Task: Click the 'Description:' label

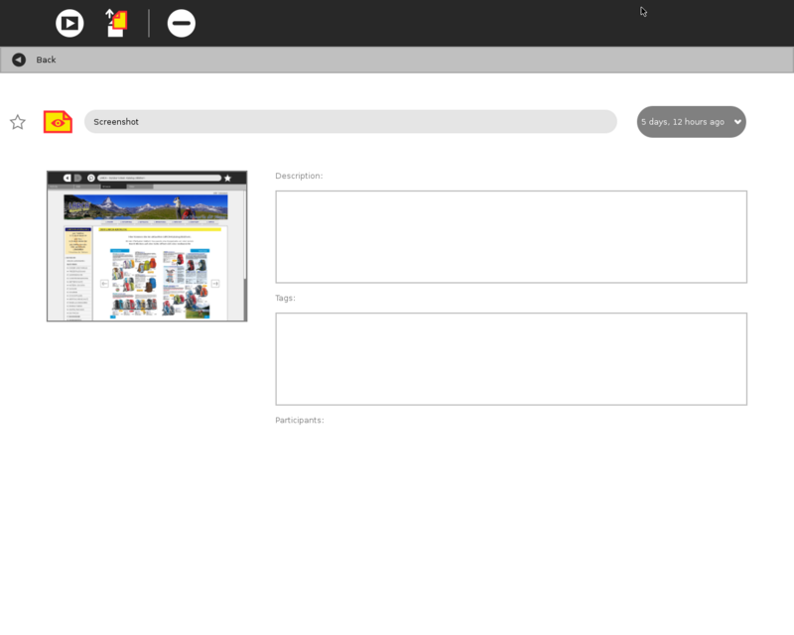Action: coord(299,176)
